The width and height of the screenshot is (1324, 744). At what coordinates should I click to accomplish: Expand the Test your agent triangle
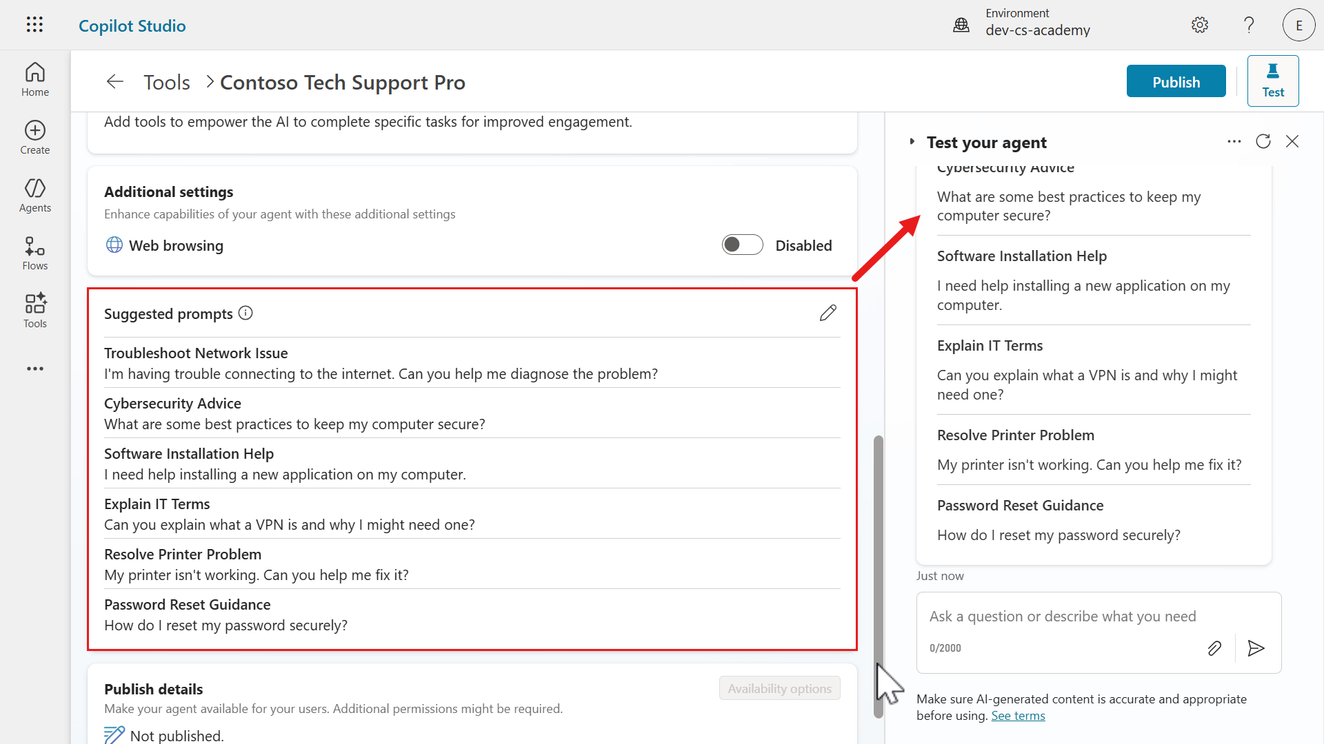912,142
